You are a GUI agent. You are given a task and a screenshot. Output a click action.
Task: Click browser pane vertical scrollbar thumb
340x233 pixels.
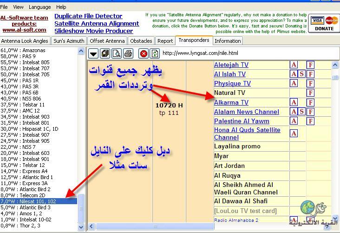pos(335,77)
